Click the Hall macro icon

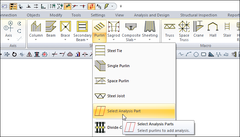click(214, 27)
